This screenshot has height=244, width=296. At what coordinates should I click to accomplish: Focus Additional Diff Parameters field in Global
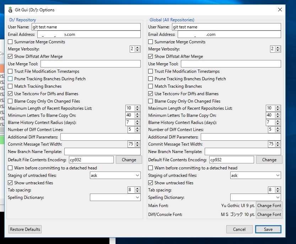(x=241, y=137)
